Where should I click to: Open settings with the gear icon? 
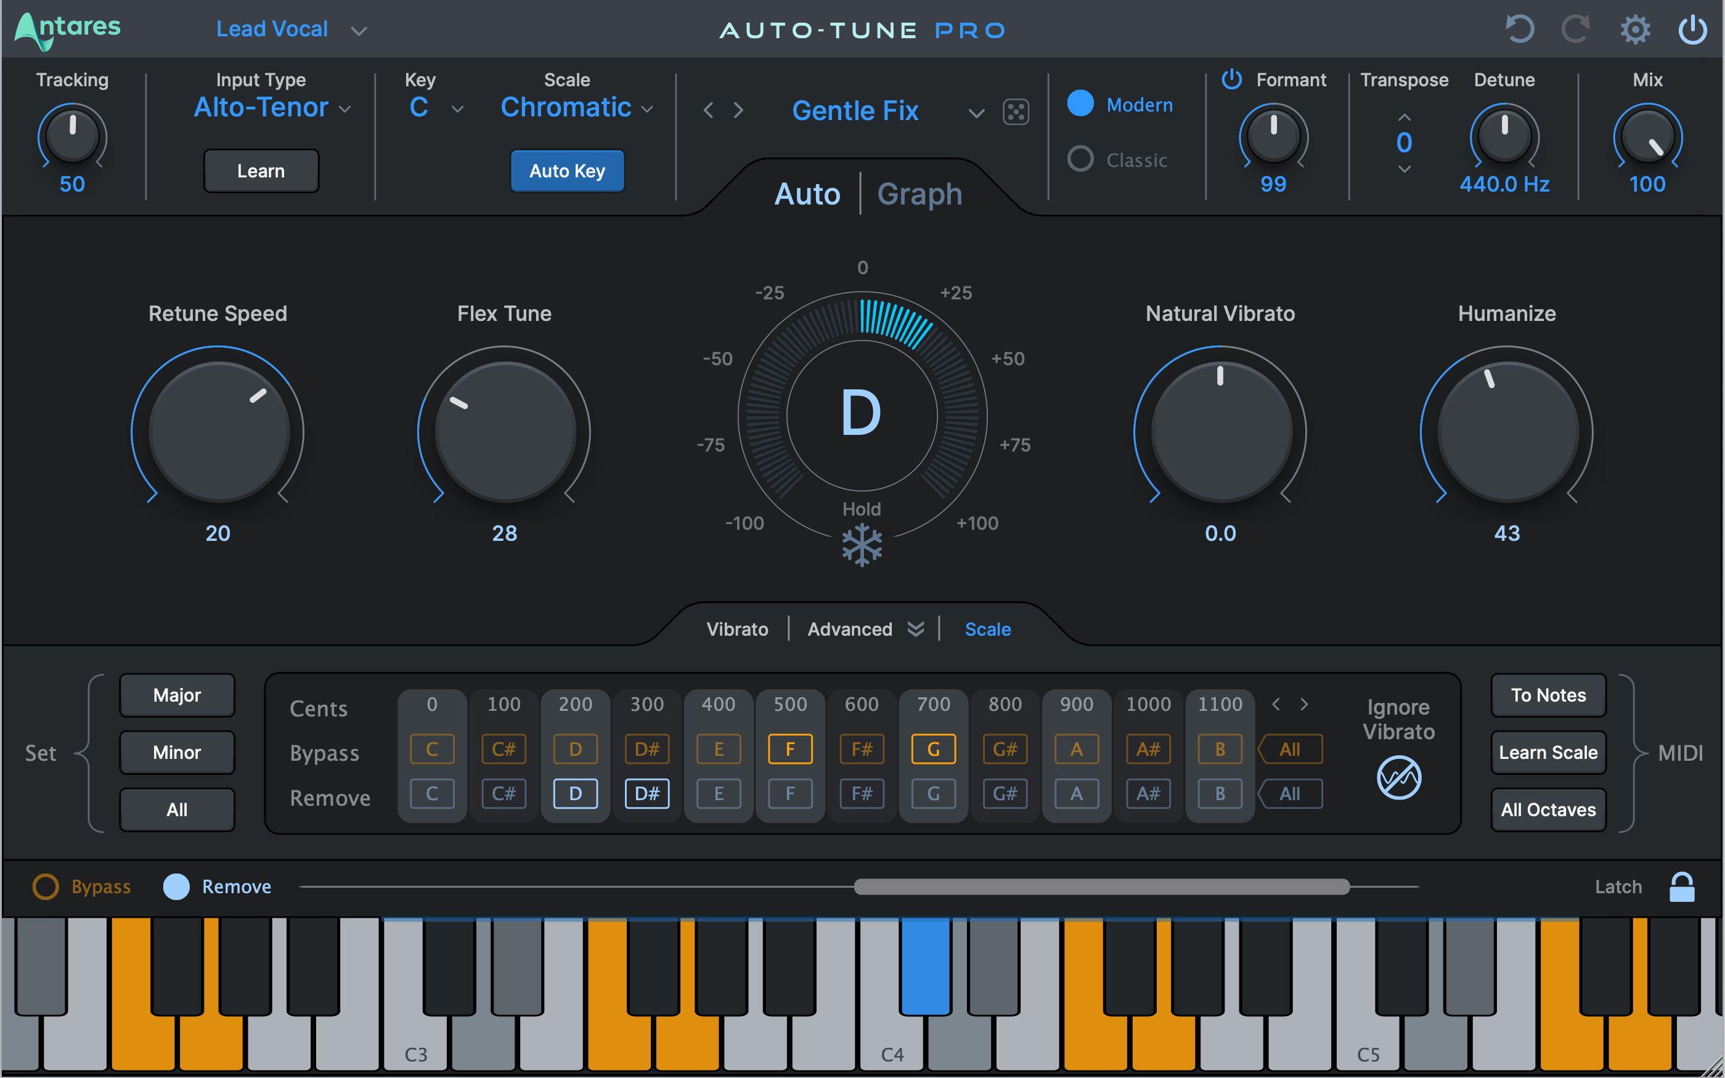1634,30
